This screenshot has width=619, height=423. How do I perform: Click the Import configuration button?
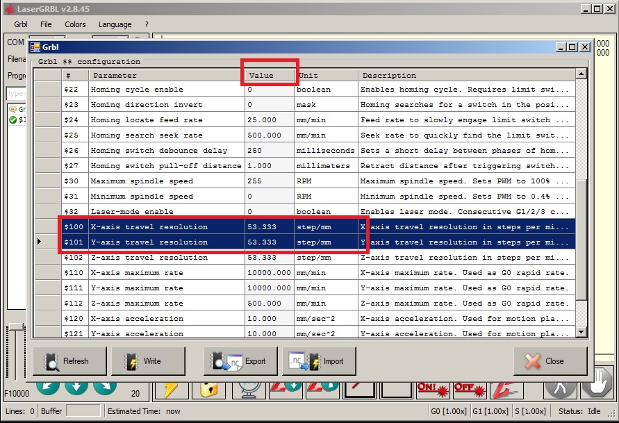pos(319,360)
